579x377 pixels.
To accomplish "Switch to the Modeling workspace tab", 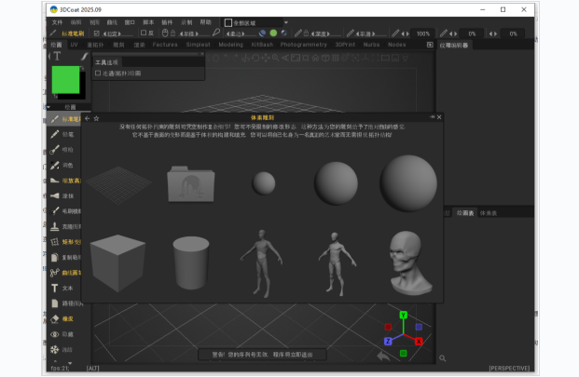I will pos(230,44).
